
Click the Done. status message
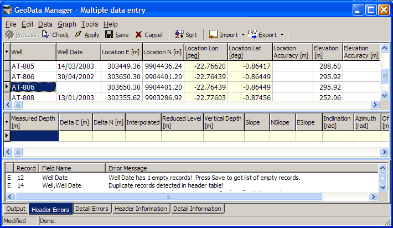[x=48, y=221]
